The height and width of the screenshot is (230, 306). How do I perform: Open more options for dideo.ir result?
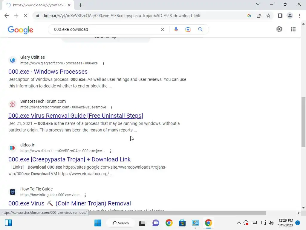tap(110, 151)
